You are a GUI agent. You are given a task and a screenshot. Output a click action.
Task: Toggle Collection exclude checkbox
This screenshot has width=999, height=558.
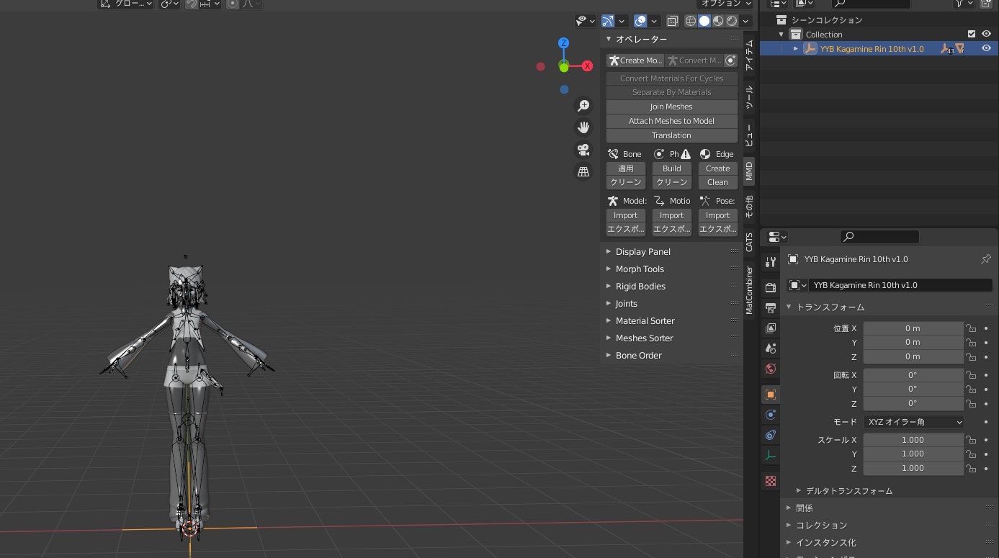coord(972,34)
